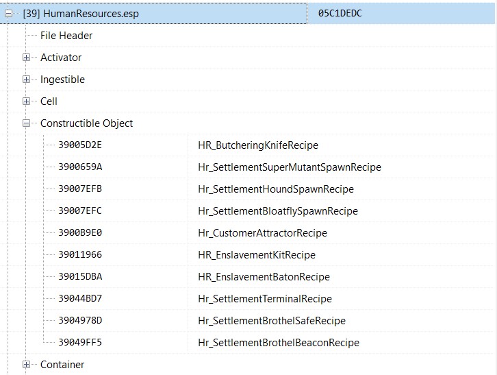Image resolution: width=497 pixels, height=375 pixels.
Task: Click HR_EnslavementBatonRecipe editor ID
Action: point(264,277)
